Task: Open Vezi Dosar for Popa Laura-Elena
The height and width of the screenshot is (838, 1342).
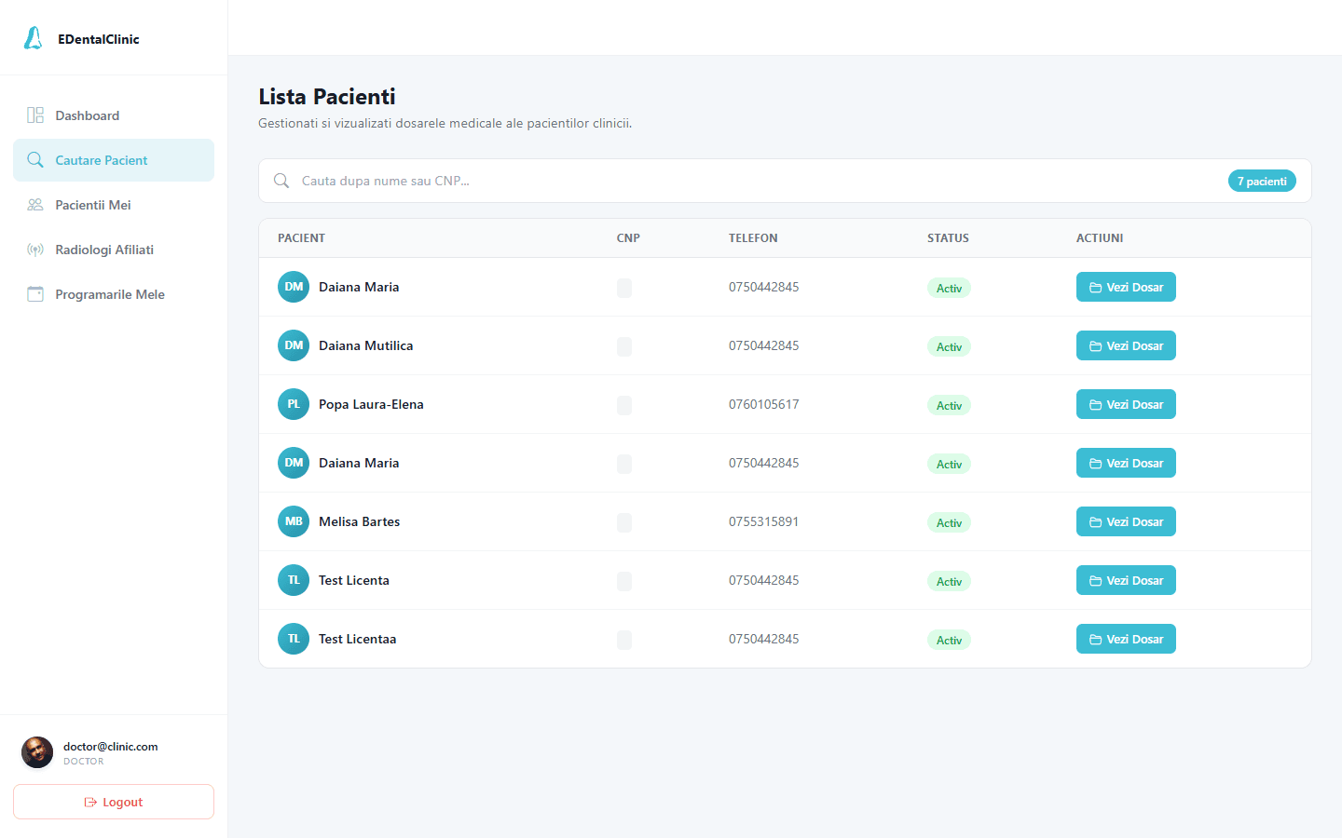Action: pyautogui.click(x=1126, y=404)
